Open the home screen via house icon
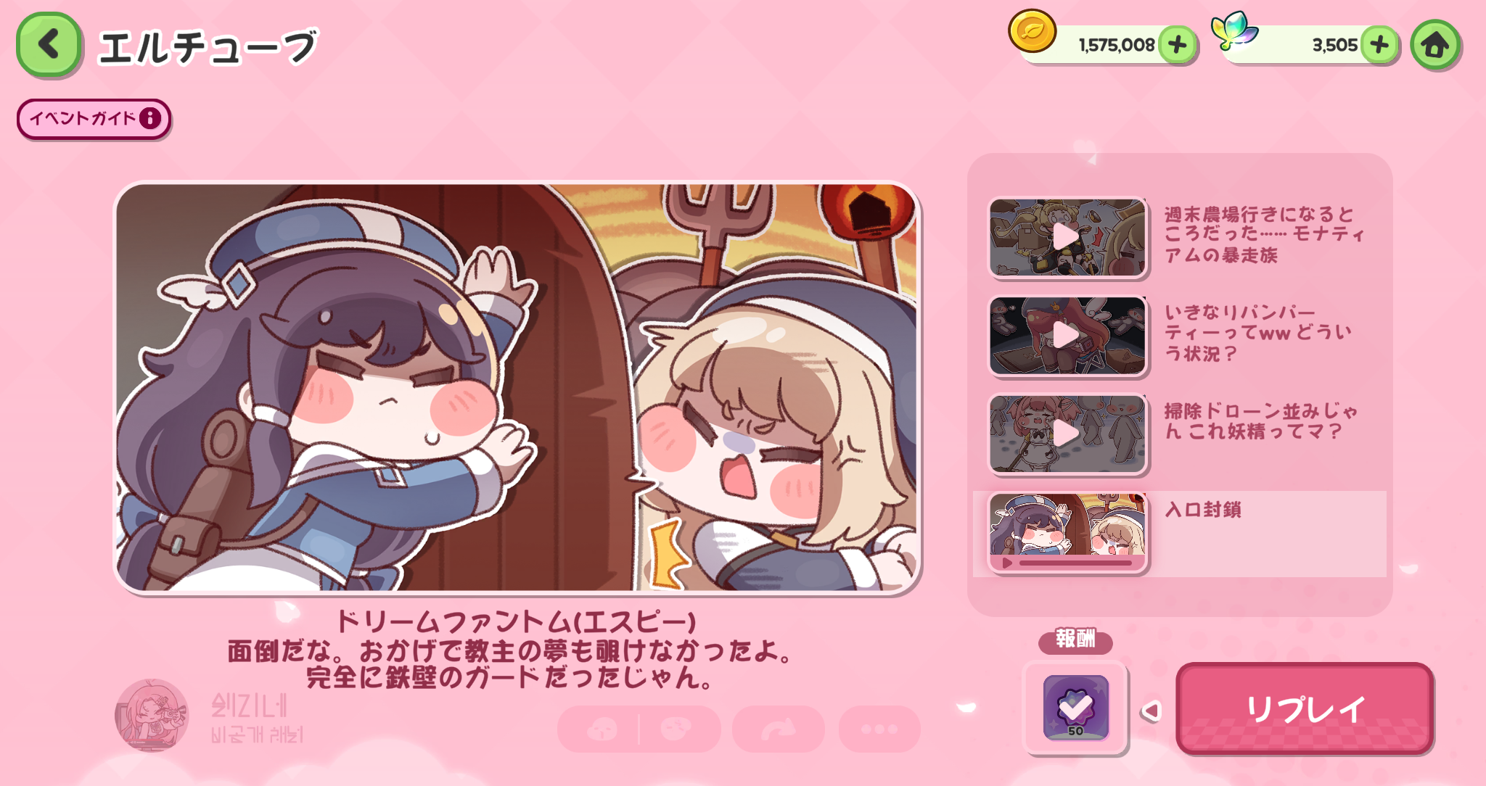 [x=1435, y=45]
